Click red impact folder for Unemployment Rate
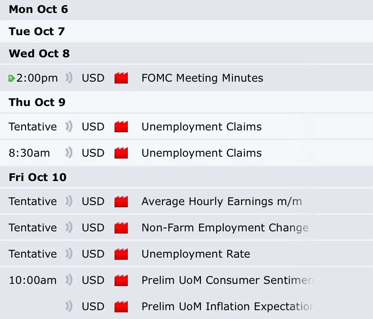The width and height of the screenshot is (373, 319). 121,254
